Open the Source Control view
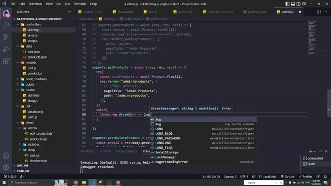The width and height of the screenshot is (331, 186). [6, 37]
